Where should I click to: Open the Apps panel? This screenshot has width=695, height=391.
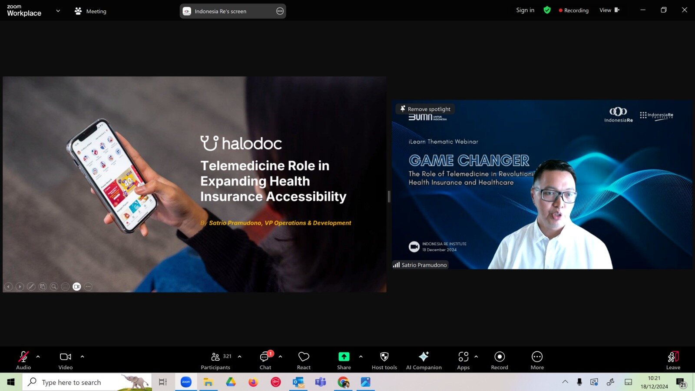pos(463,360)
